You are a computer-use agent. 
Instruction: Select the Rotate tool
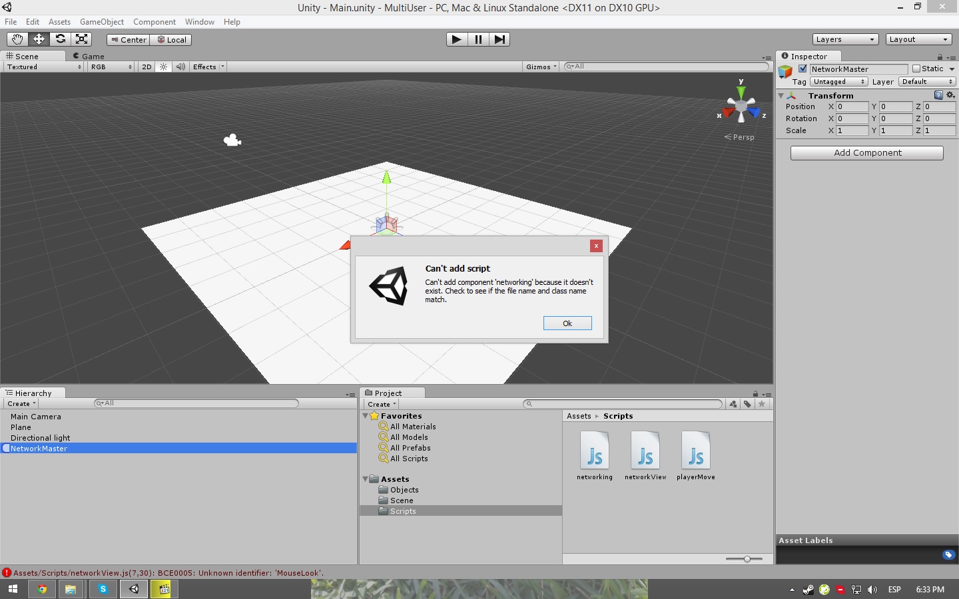click(61, 39)
